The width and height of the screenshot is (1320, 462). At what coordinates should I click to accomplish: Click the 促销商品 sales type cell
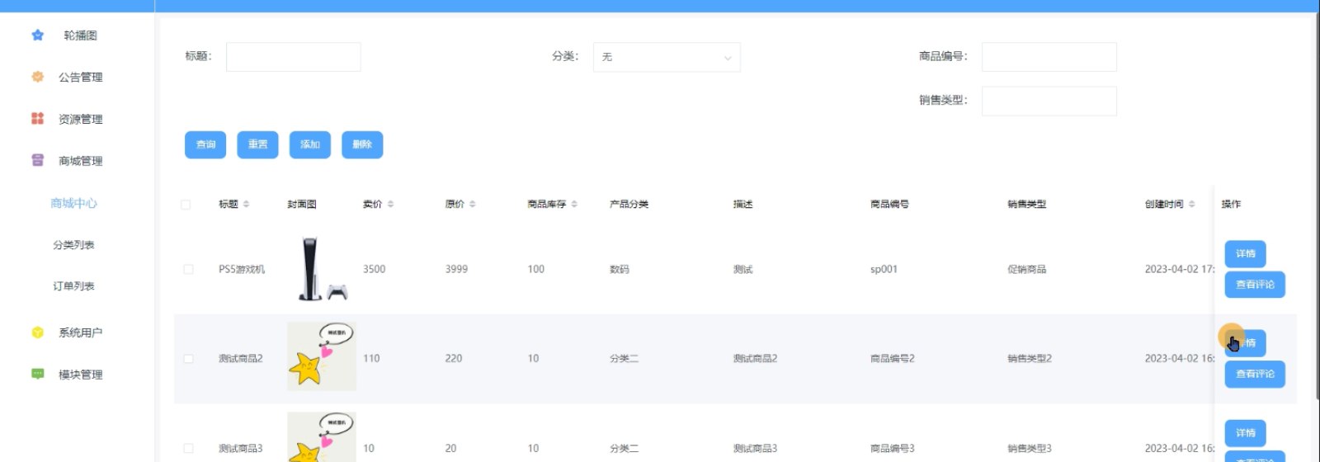[x=1026, y=269]
